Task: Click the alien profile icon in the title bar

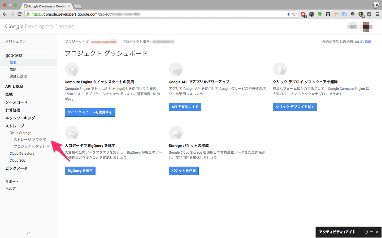Action: point(376,5)
